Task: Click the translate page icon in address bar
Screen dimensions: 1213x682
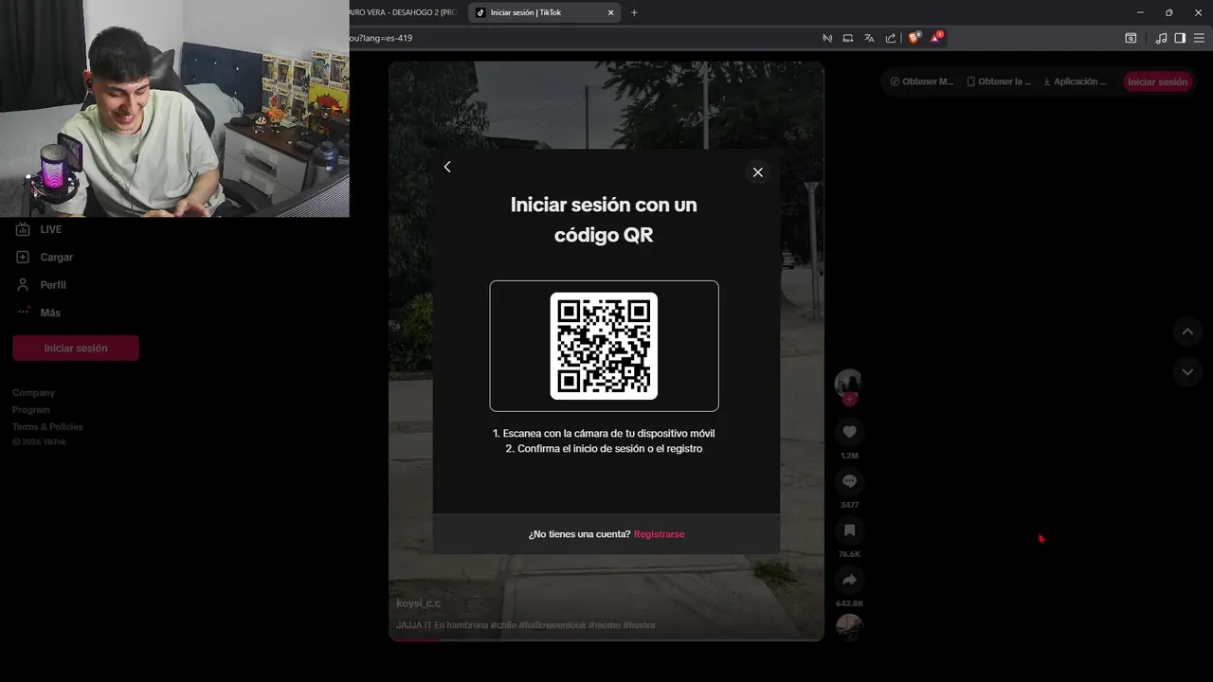Action: coord(869,38)
